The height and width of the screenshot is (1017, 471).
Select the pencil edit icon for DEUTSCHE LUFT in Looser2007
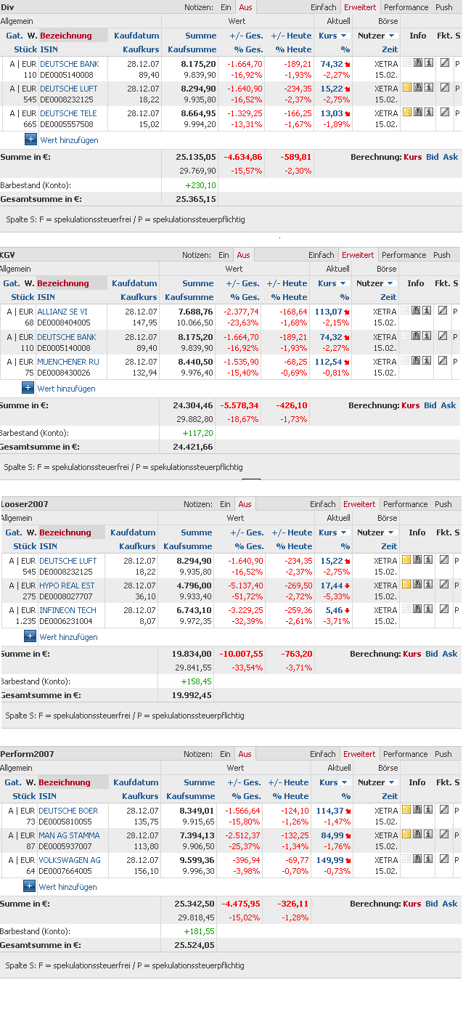coord(445,562)
